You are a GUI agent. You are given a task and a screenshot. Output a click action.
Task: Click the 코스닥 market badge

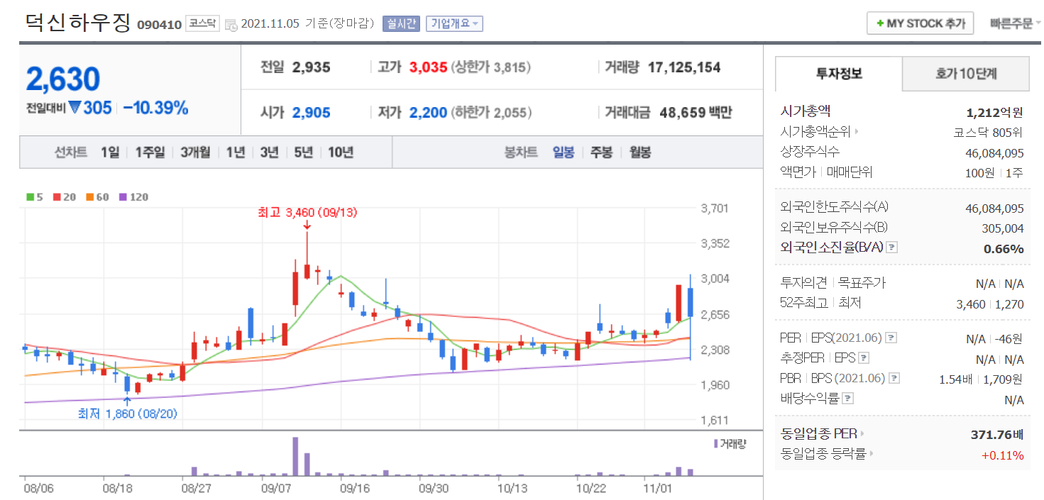pyautogui.click(x=203, y=23)
